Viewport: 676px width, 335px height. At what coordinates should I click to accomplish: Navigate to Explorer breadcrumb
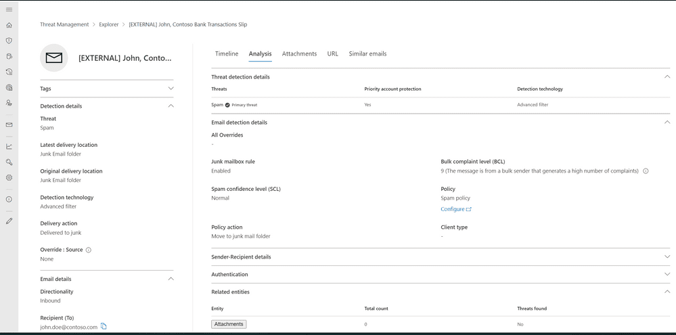[x=109, y=24]
